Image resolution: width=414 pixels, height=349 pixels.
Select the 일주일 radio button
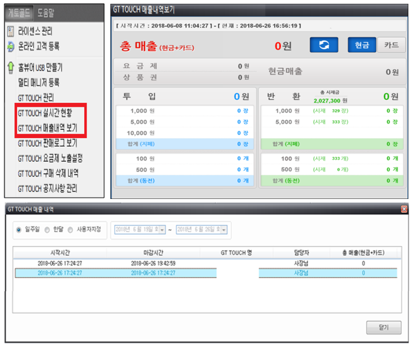18,230
